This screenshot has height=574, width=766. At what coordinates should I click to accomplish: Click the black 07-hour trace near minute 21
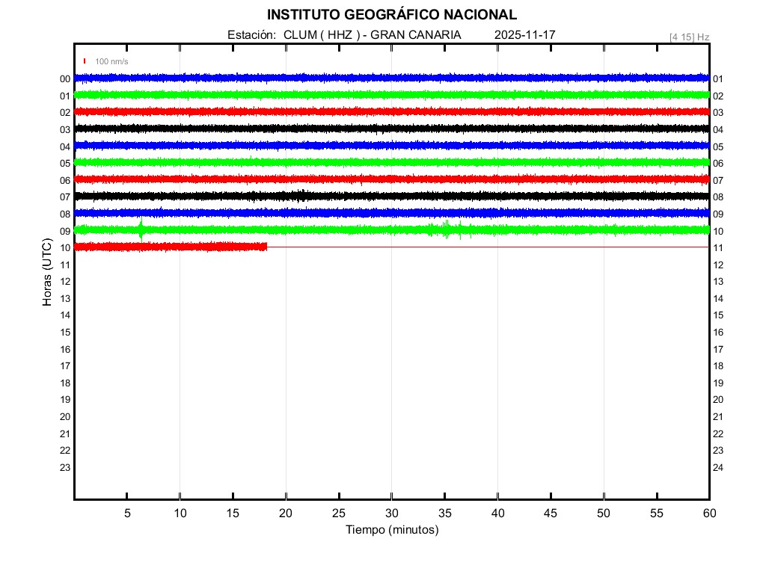[301, 196]
